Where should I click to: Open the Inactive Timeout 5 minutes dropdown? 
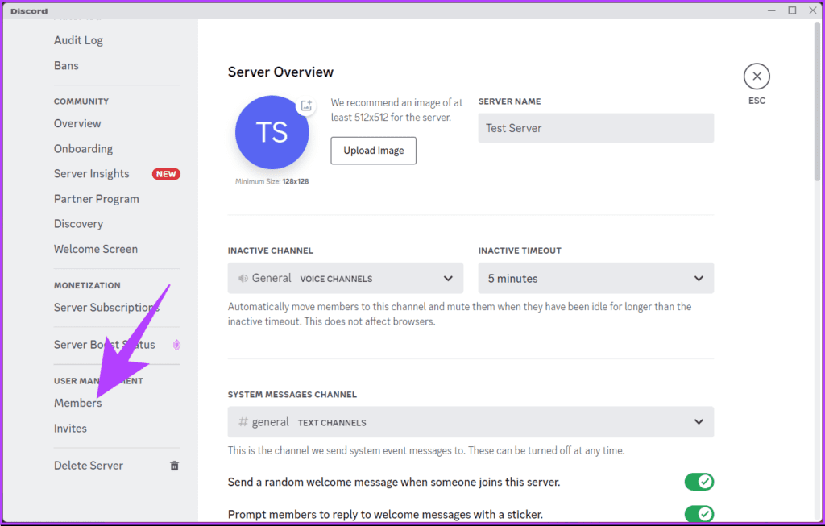pos(595,278)
